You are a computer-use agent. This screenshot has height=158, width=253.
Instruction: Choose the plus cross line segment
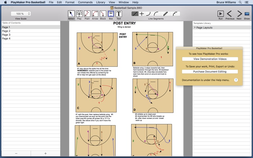pyautogui.click(x=142, y=14)
